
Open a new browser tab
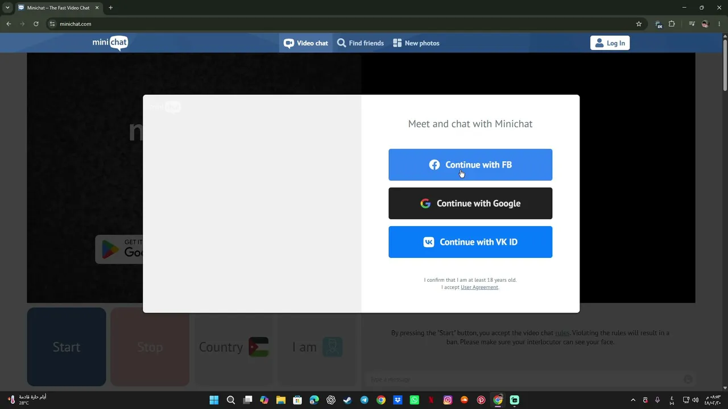[110, 8]
